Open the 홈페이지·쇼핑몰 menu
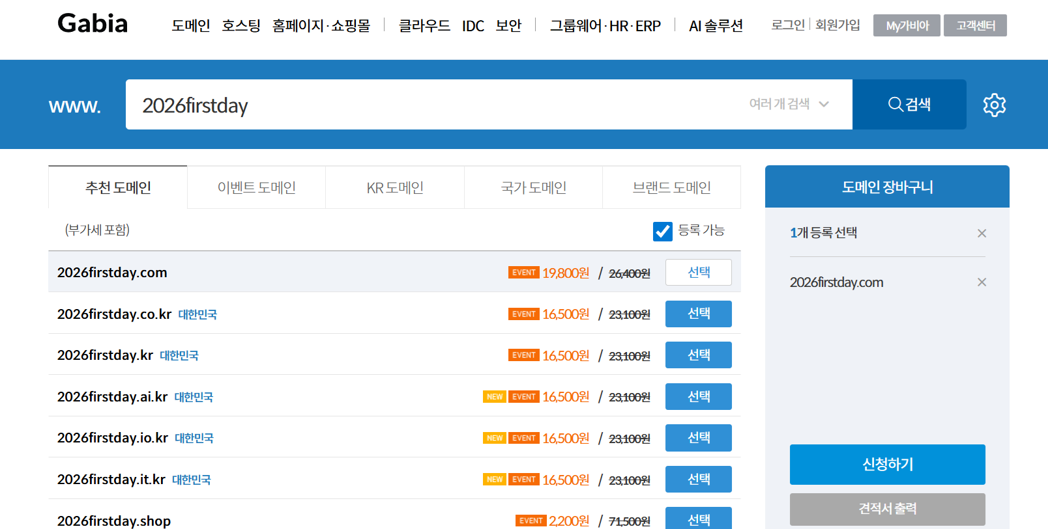 point(321,25)
